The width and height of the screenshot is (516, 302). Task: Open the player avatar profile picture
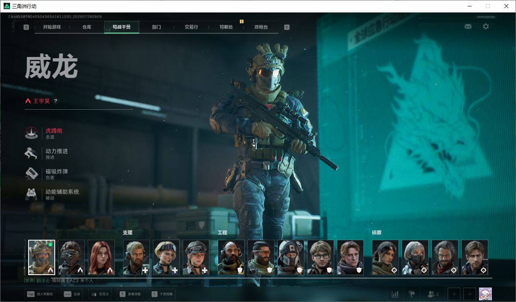[x=485, y=294]
